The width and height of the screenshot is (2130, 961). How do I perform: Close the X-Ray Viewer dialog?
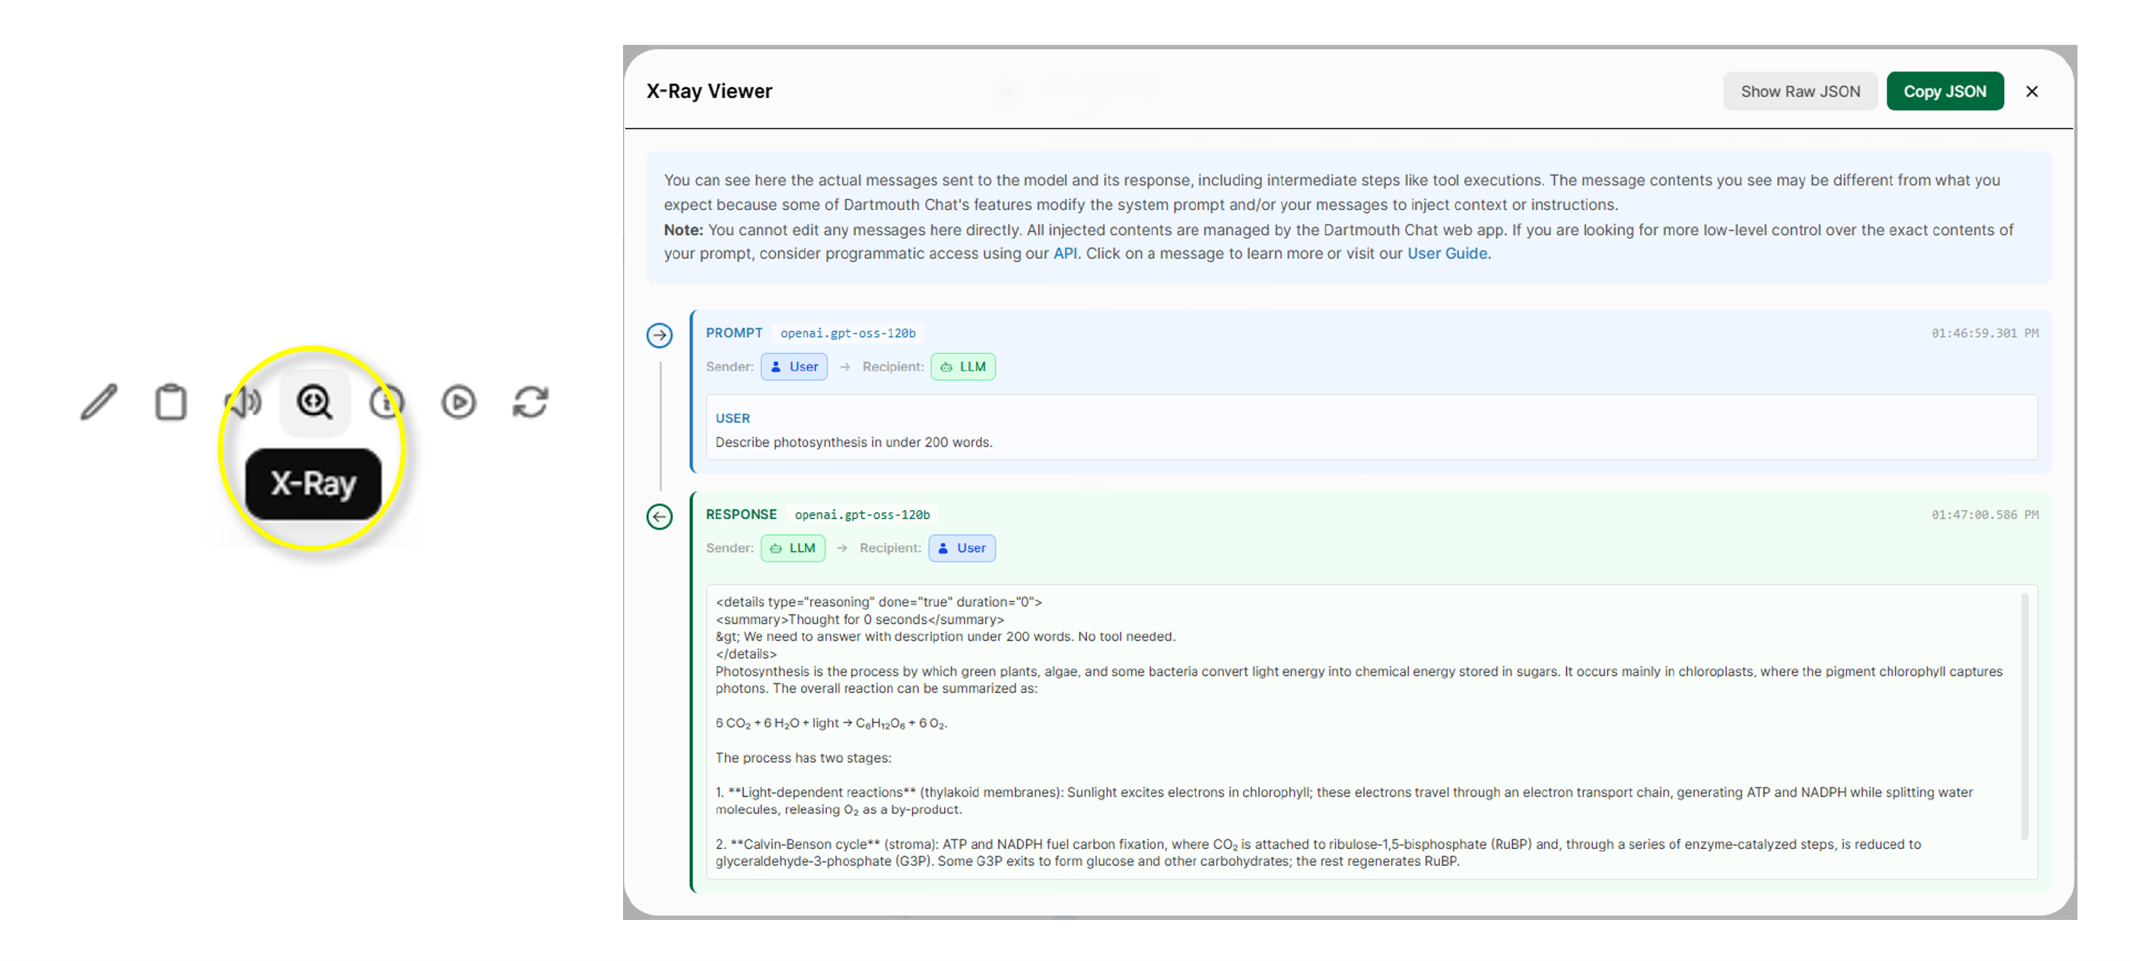[x=2032, y=92]
